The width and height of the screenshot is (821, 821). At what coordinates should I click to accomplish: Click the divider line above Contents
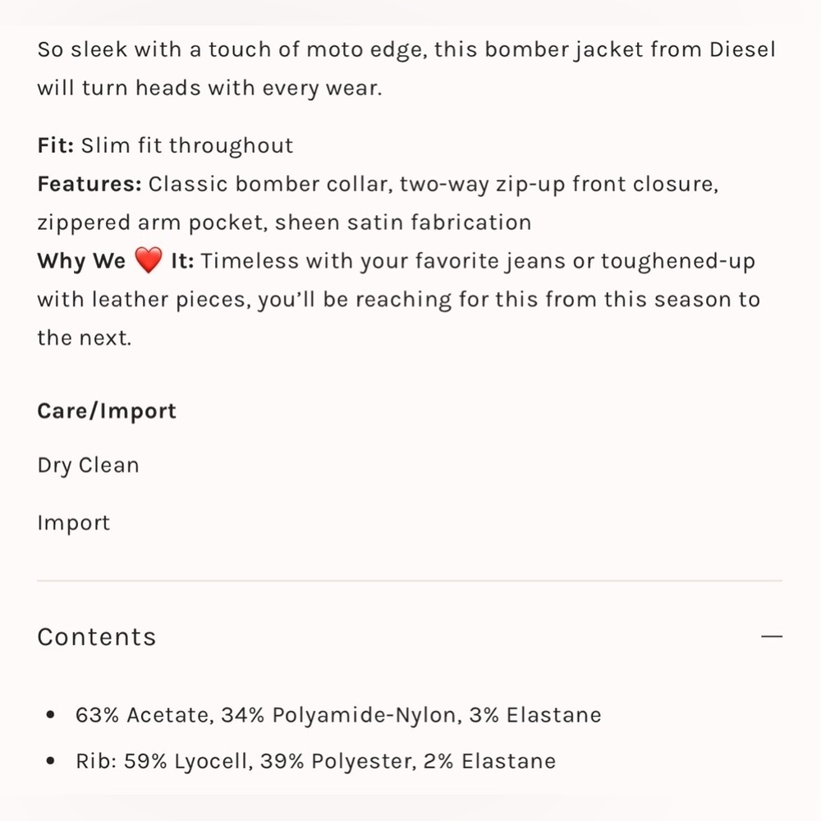click(410, 580)
